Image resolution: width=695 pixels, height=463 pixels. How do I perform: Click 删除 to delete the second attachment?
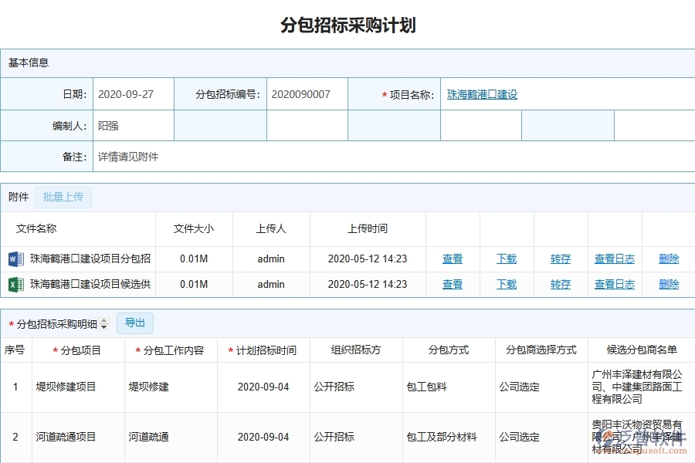point(667,284)
